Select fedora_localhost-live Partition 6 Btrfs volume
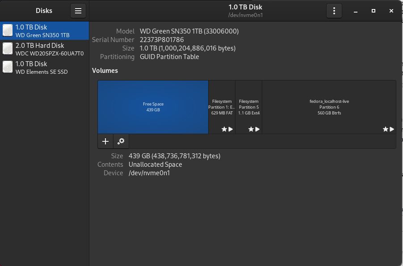This screenshot has height=266, width=403. [x=329, y=107]
